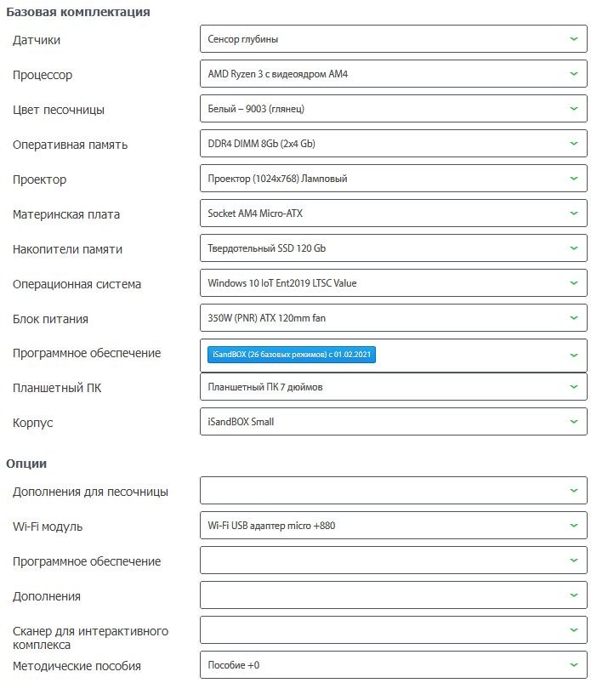
Task: Expand the Дополнения empty dropdown
Action: point(393,595)
